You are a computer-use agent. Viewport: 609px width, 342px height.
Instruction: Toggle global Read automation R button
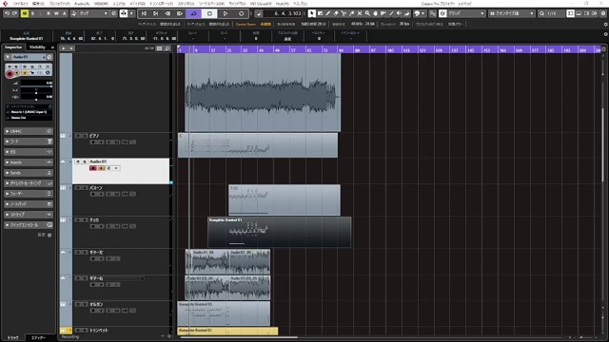point(49,13)
